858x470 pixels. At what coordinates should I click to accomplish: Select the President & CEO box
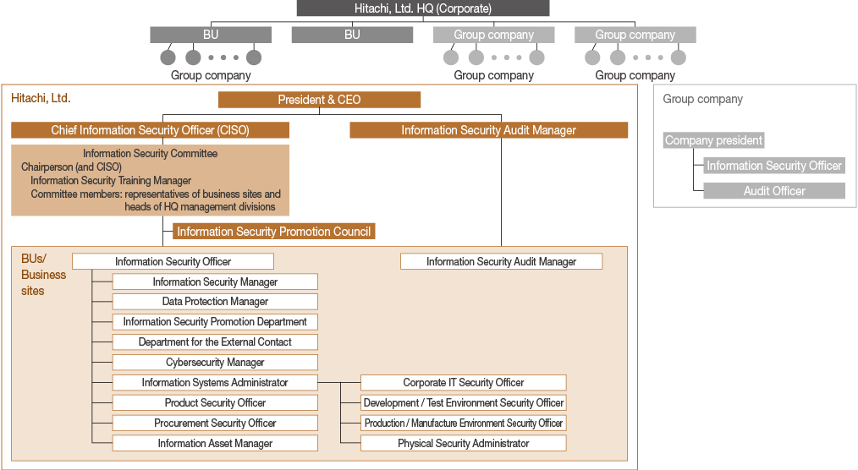[319, 100]
